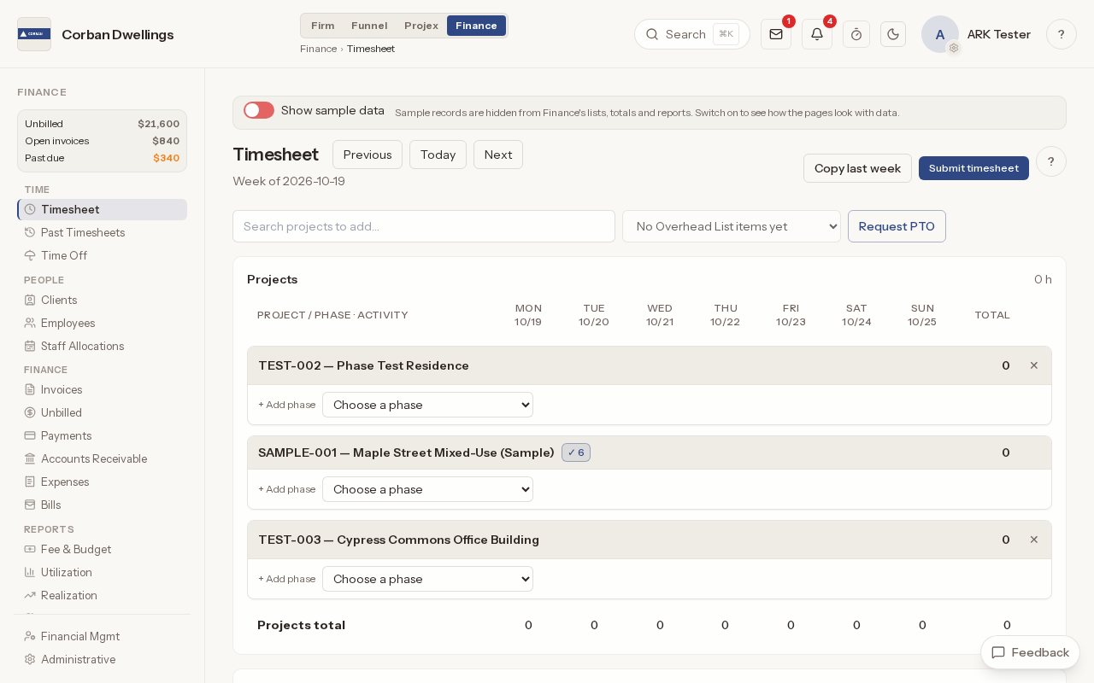Click the Corban Dwellings logo
This screenshot has height=683, width=1094.
[x=34, y=34]
